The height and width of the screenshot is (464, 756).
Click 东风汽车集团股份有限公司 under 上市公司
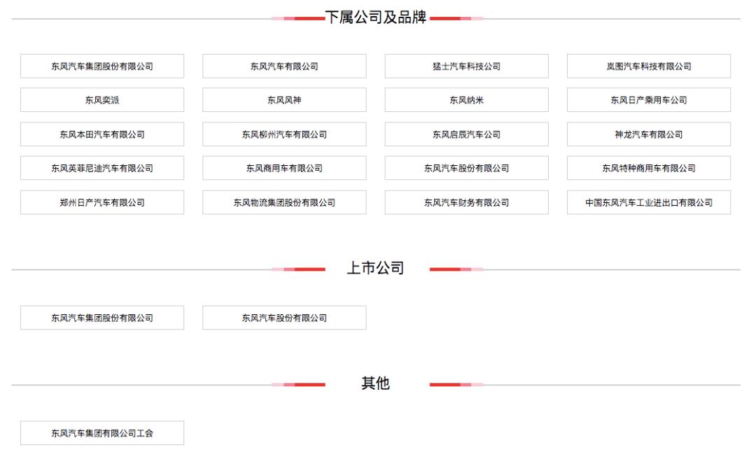(101, 318)
